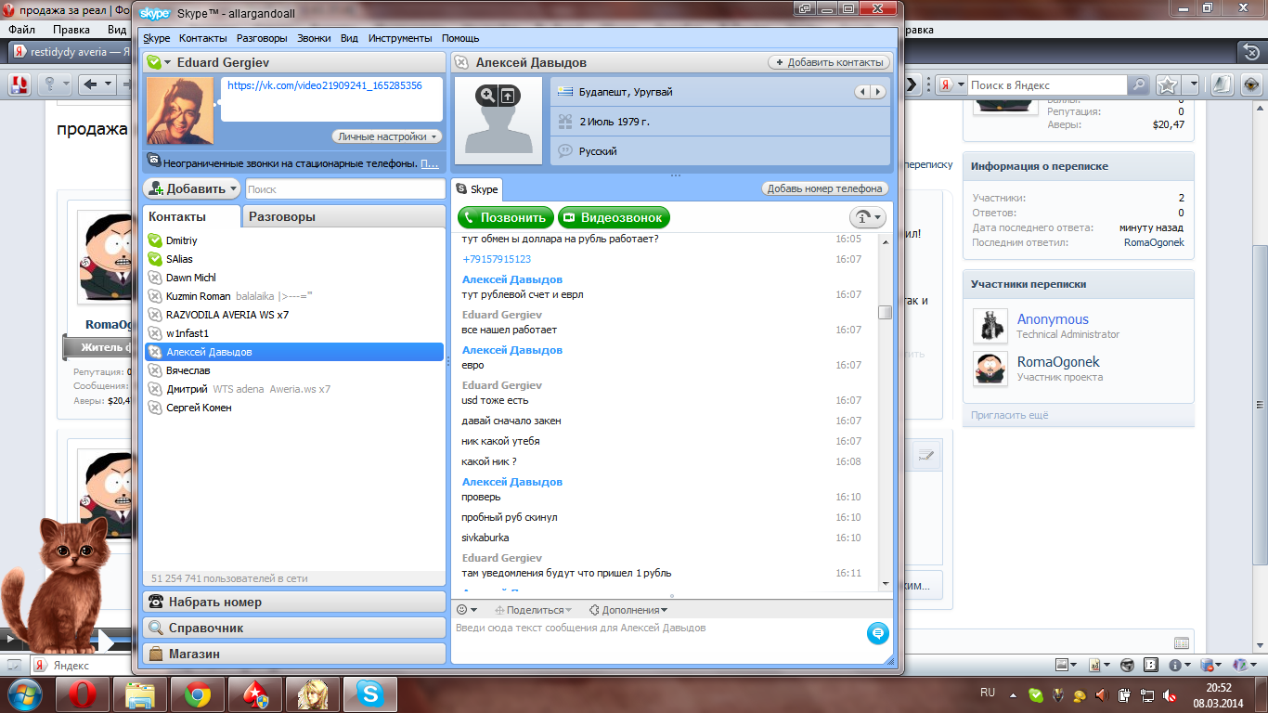
Task: Select contact Вячеслав
Action: [x=294, y=370]
